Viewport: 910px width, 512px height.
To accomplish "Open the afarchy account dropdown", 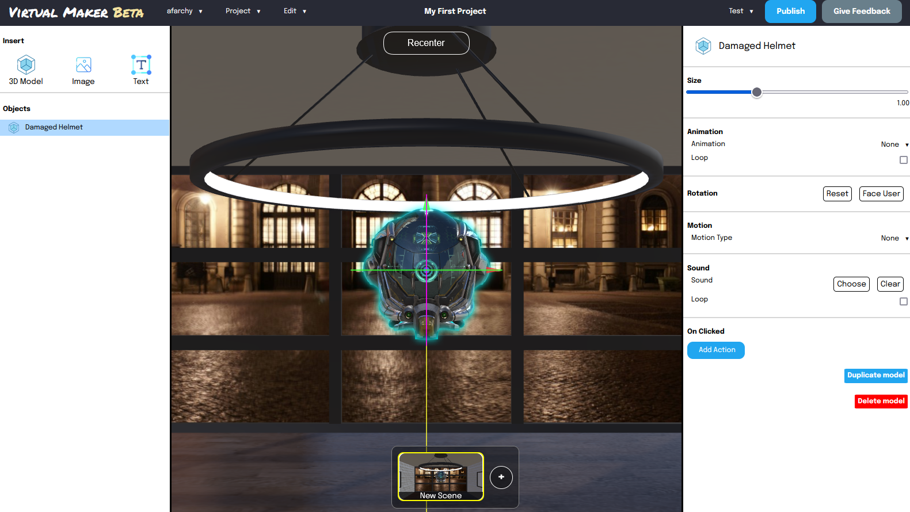I will point(185,11).
